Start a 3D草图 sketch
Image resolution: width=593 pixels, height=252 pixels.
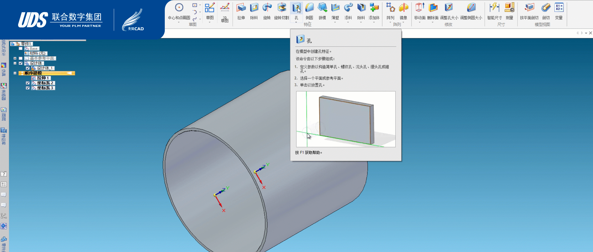point(225,12)
